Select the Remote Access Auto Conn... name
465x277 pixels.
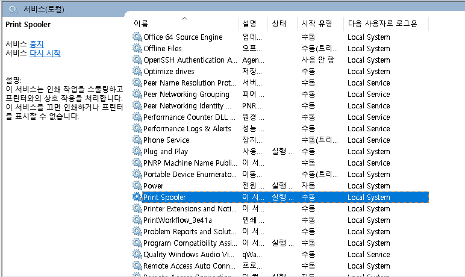click(190, 266)
